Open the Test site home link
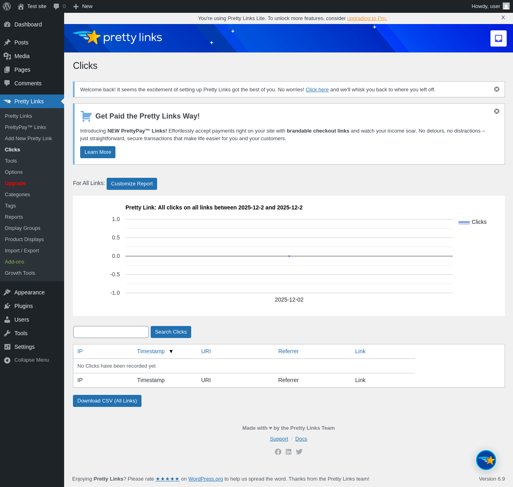The width and height of the screenshot is (513, 487). [32, 6]
